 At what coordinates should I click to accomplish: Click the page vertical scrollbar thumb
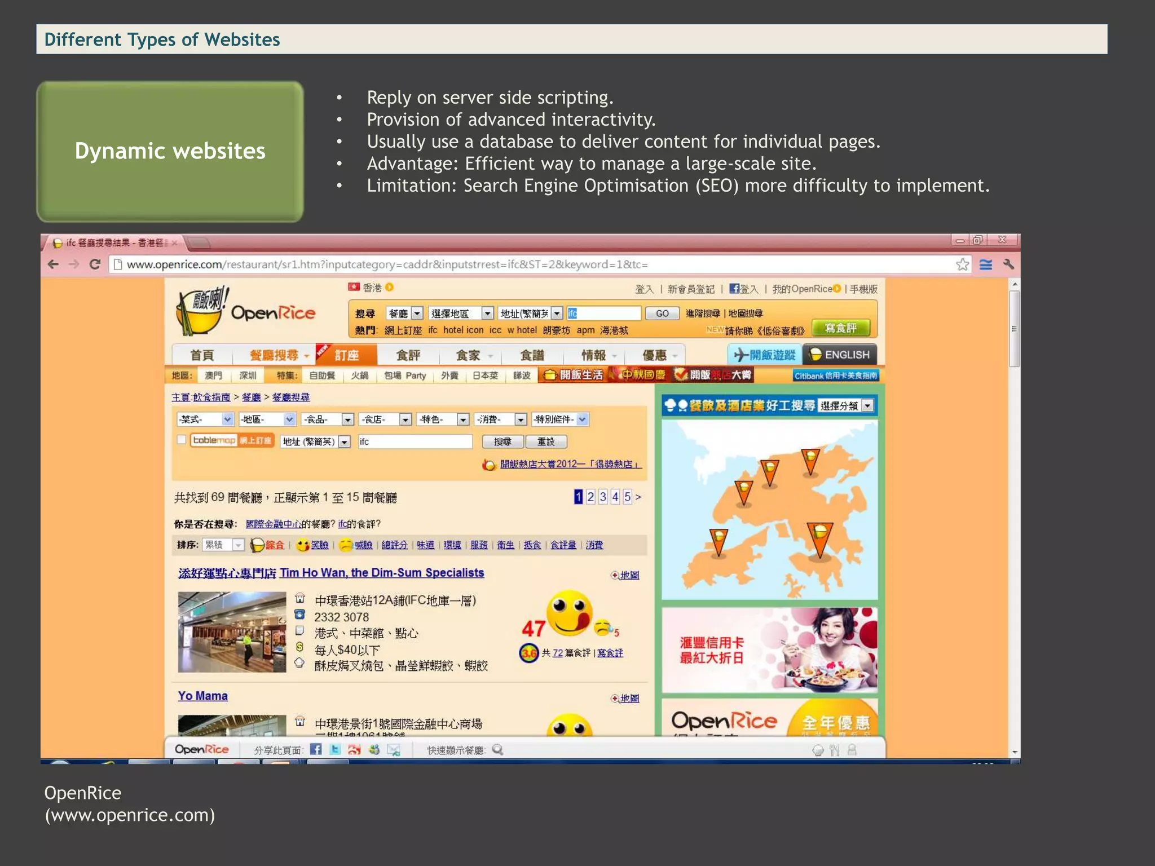click(x=1014, y=329)
